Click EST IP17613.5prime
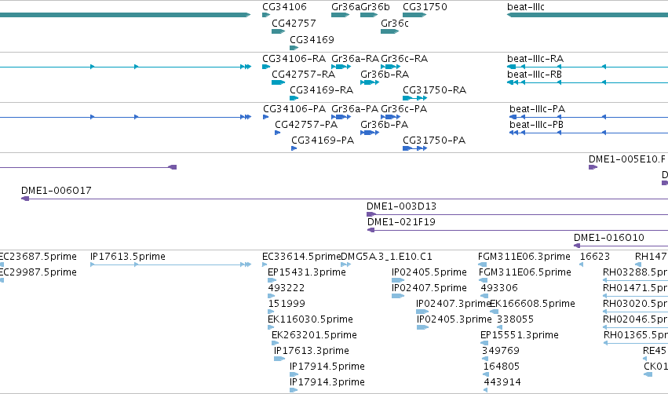668x394 pixels. click(127, 257)
